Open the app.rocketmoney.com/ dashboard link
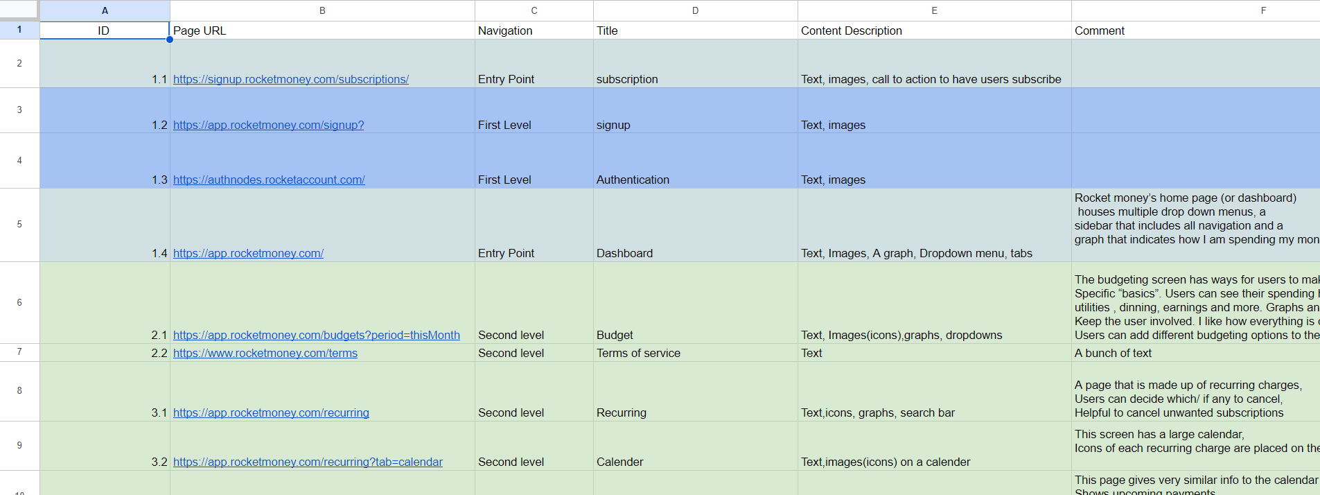The width and height of the screenshot is (1320, 495). click(x=248, y=253)
